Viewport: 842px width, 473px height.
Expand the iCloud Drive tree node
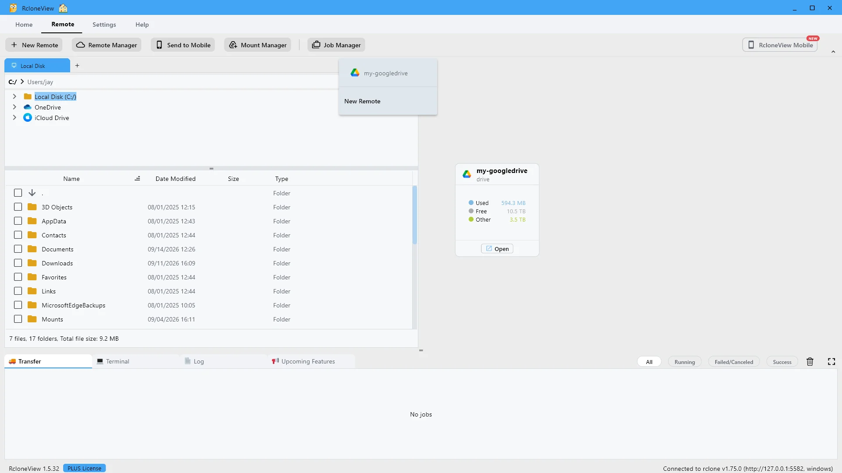[14, 117]
